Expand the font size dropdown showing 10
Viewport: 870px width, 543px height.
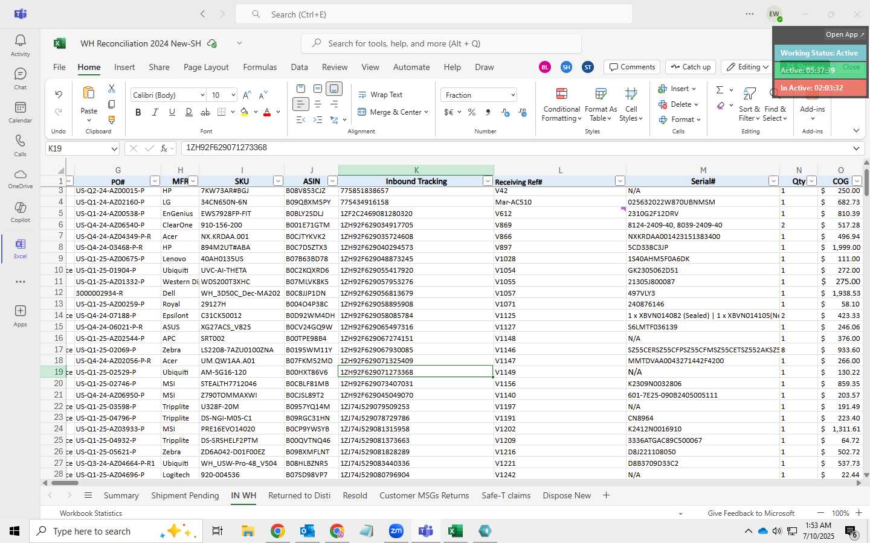(x=233, y=95)
